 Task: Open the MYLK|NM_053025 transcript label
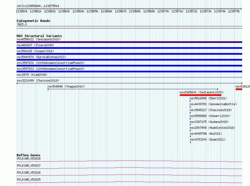29,180
